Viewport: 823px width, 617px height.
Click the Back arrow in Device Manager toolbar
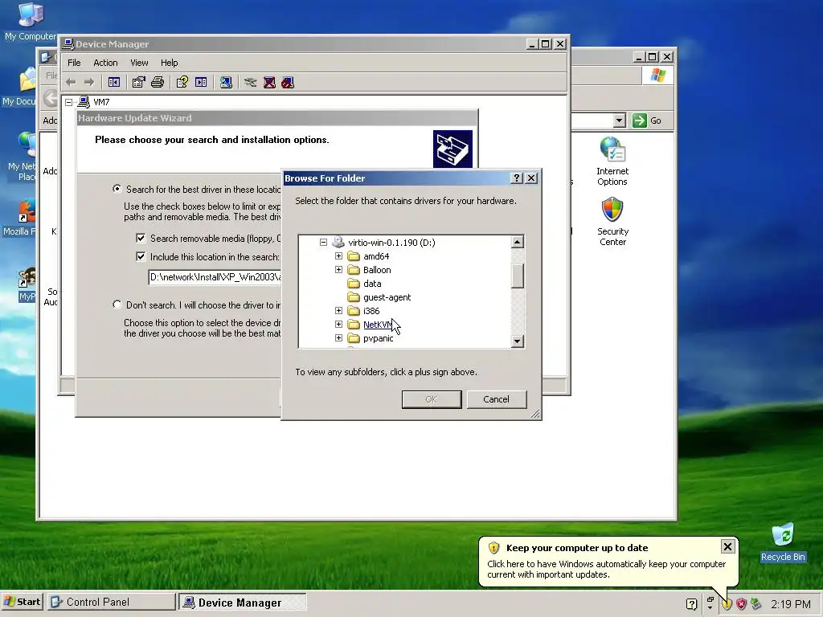pyautogui.click(x=72, y=83)
